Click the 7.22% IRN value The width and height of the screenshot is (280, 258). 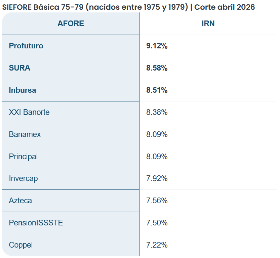pos(157,245)
